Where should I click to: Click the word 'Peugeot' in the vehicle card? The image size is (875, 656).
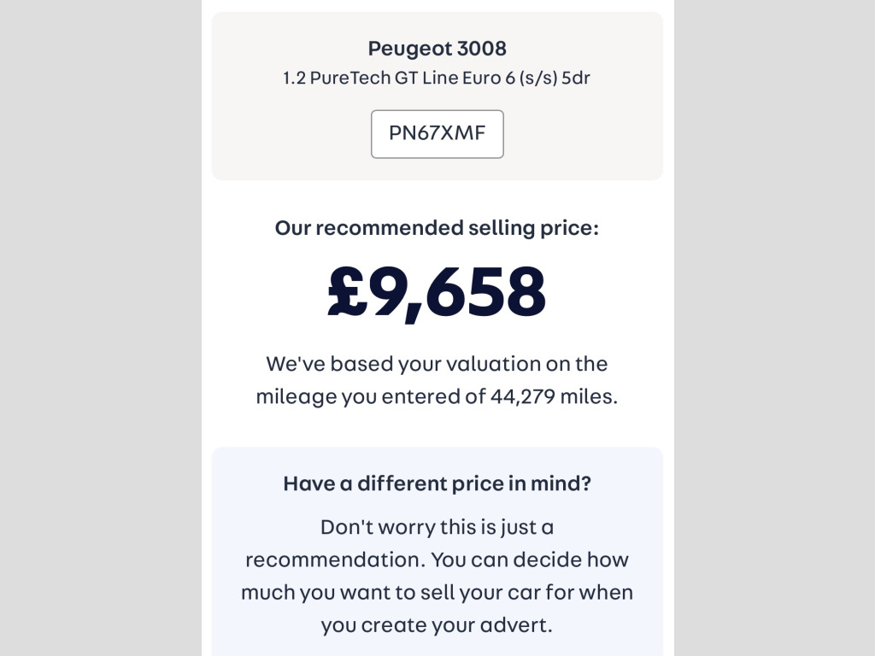[x=403, y=49]
